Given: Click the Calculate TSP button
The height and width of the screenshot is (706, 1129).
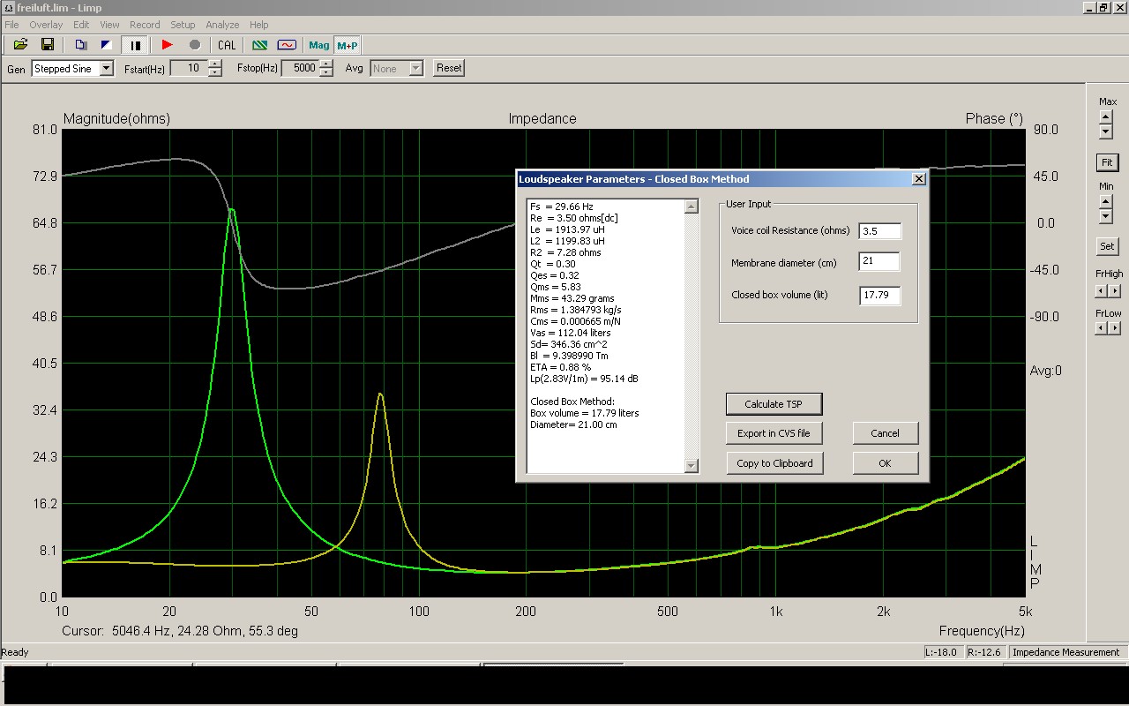Looking at the screenshot, I should point(774,404).
